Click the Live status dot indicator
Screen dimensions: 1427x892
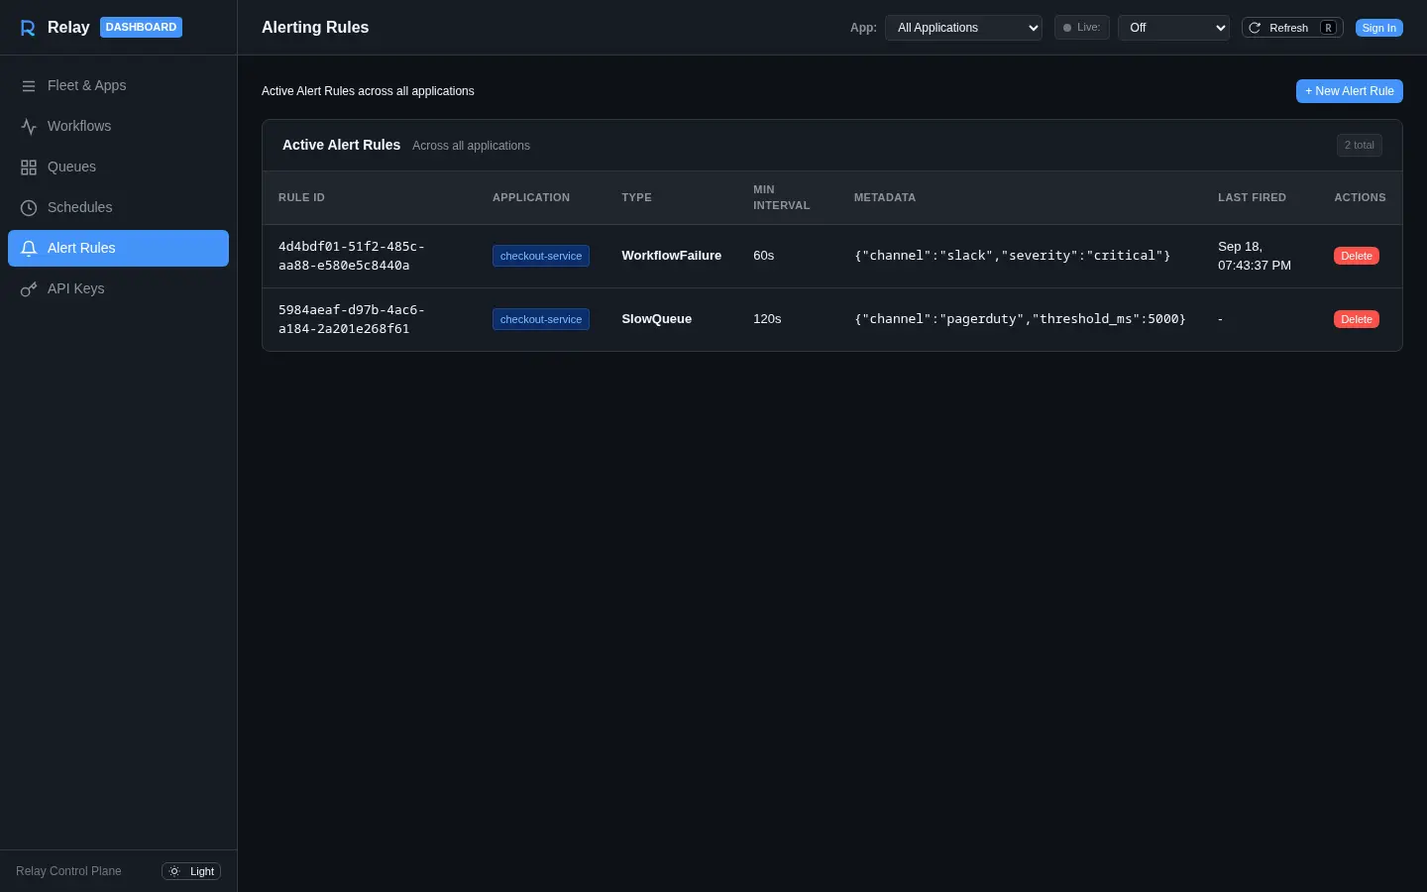pos(1067,28)
